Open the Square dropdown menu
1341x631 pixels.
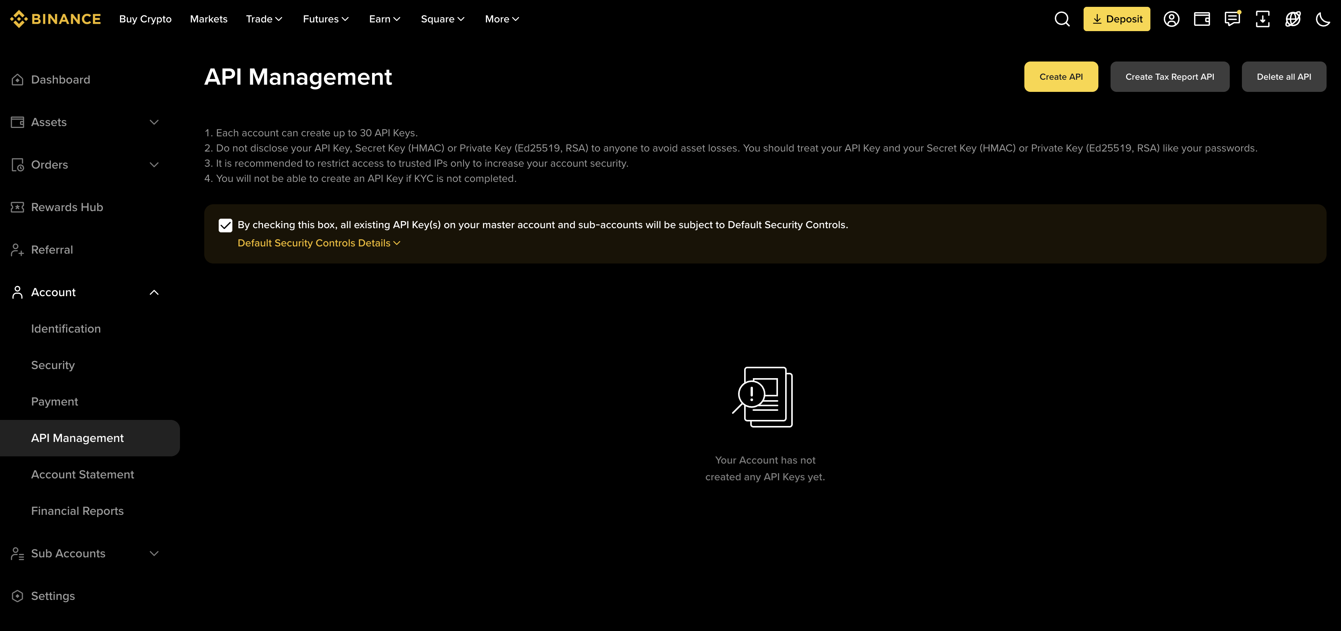[x=442, y=19]
